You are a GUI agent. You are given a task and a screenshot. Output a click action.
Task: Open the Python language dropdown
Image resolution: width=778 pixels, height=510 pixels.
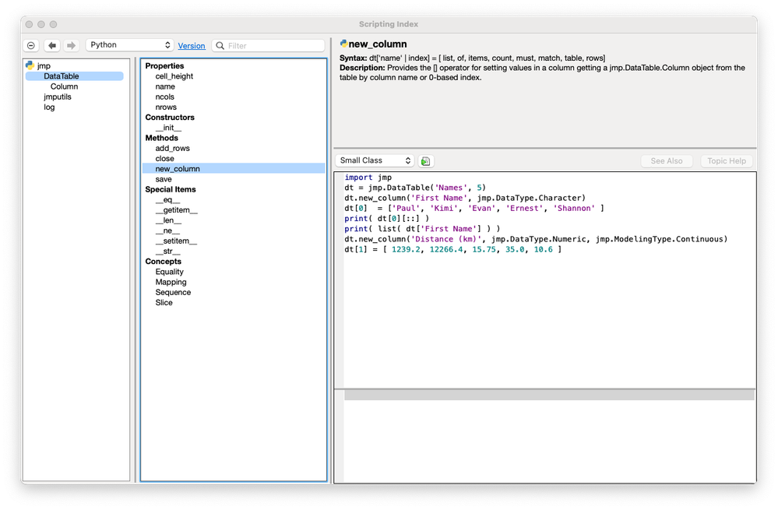(x=129, y=45)
